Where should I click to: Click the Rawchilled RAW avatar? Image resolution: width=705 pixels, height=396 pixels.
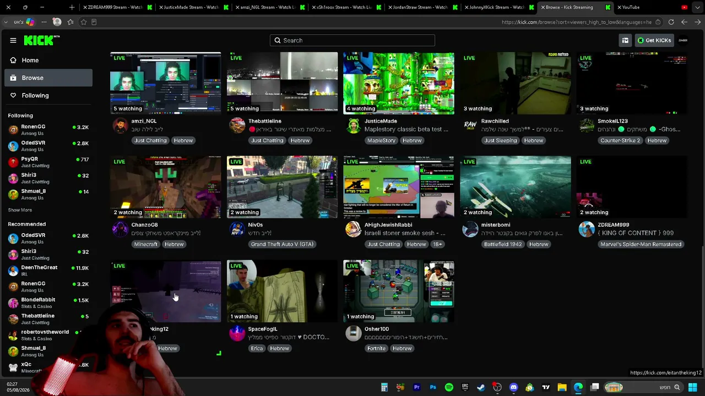[470, 125]
